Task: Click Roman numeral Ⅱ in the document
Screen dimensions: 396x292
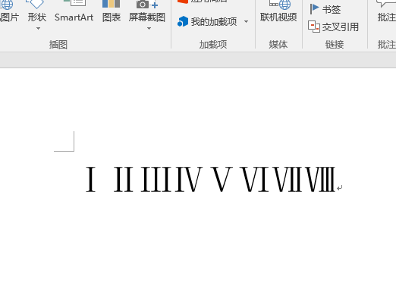Action: pos(124,179)
